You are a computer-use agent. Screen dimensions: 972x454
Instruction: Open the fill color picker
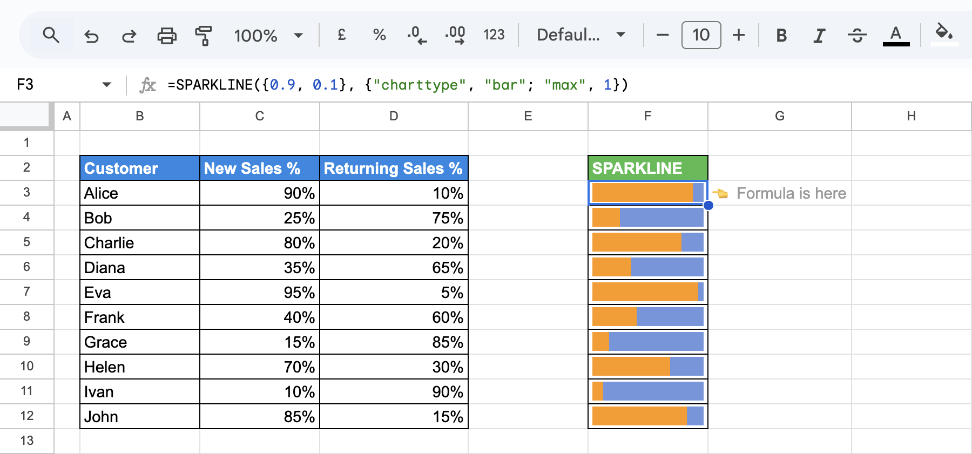click(944, 35)
